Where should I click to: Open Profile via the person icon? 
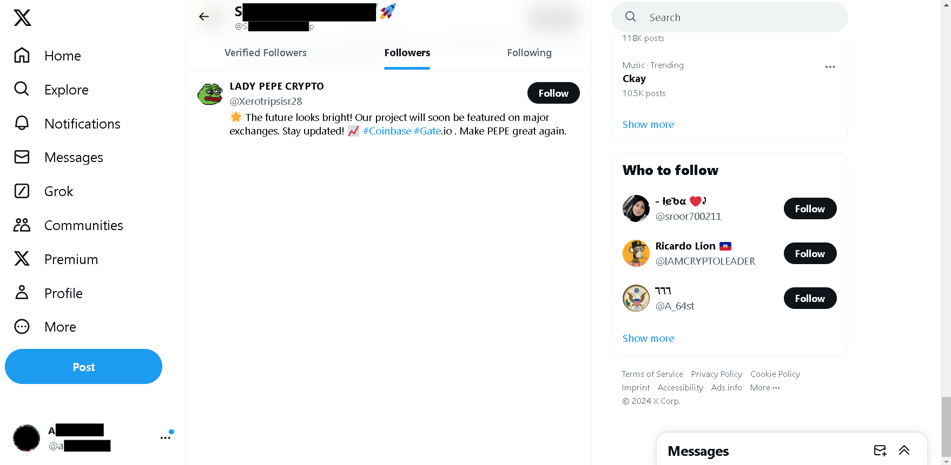(x=22, y=293)
